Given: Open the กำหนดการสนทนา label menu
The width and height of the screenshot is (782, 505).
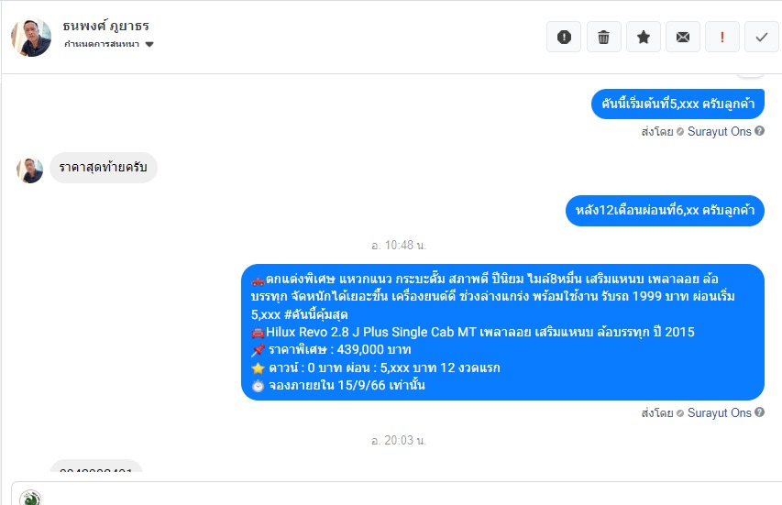Looking at the screenshot, I should (101, 44).
